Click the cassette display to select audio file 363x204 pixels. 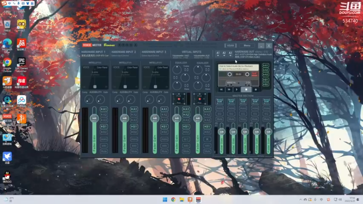[x=239, y=67]
